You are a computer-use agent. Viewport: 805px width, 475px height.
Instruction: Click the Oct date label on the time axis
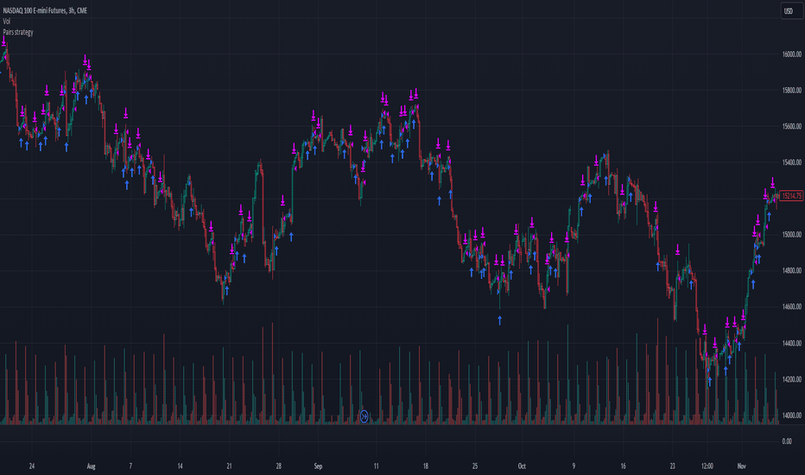pyautogui.click(x=522, y=466)
